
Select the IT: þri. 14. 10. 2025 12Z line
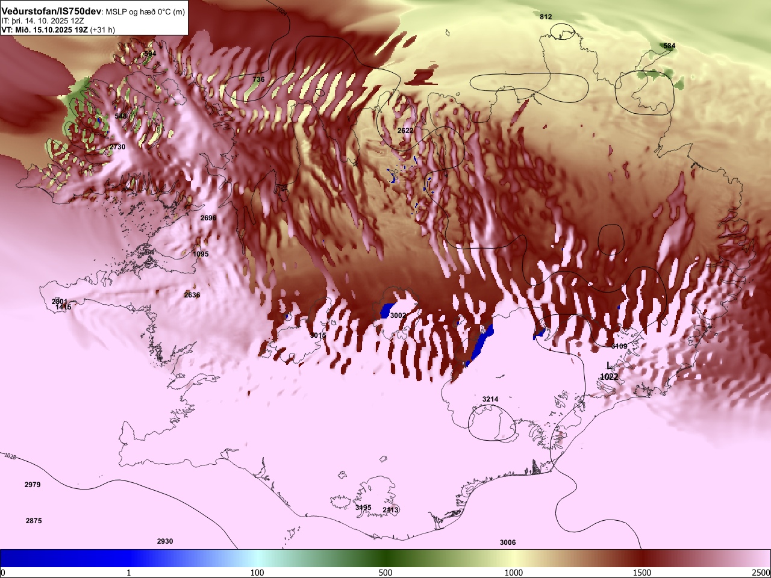[42, 20]
